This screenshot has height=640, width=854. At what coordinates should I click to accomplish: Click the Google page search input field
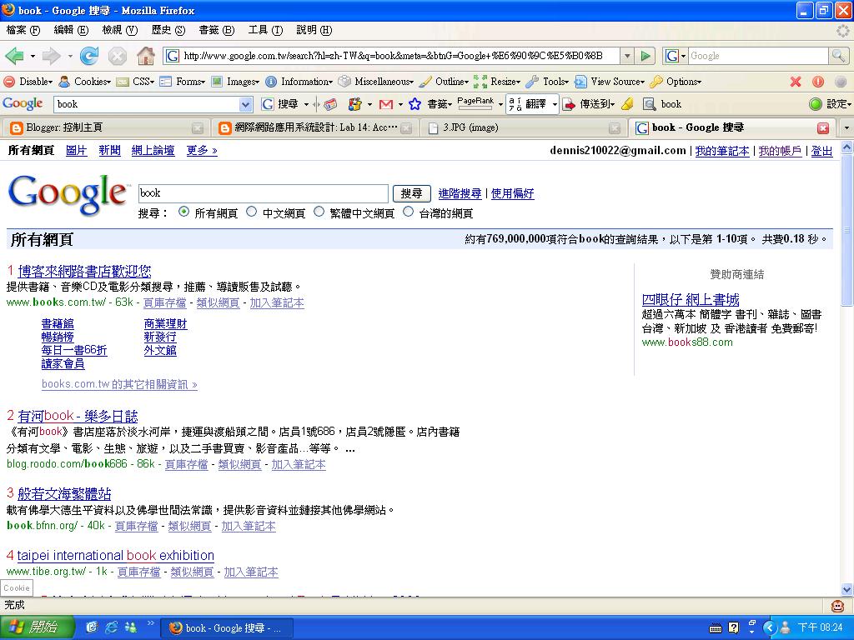tap(263, 193)
